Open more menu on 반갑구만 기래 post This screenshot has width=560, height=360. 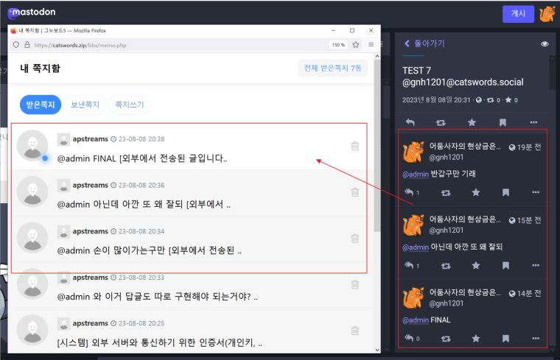[x=536, y=192]
